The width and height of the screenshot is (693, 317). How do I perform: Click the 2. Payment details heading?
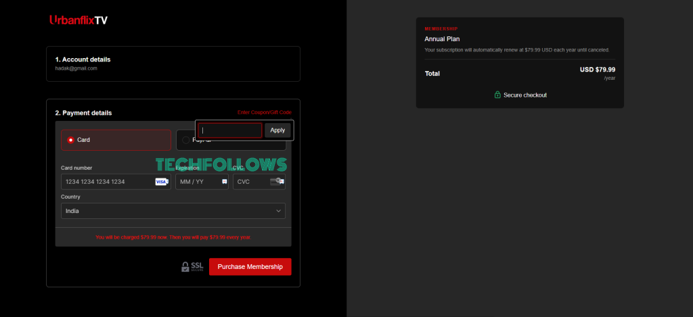point(83,113)
